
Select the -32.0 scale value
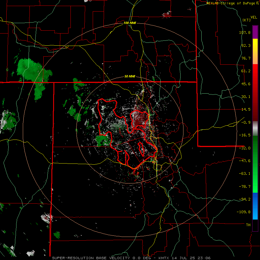pyautogui.click(x=245, y=148)
